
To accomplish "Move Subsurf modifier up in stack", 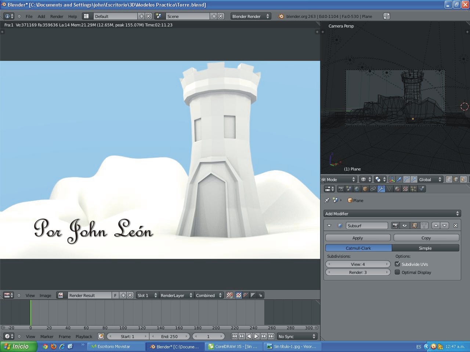I will pos(436,225).
